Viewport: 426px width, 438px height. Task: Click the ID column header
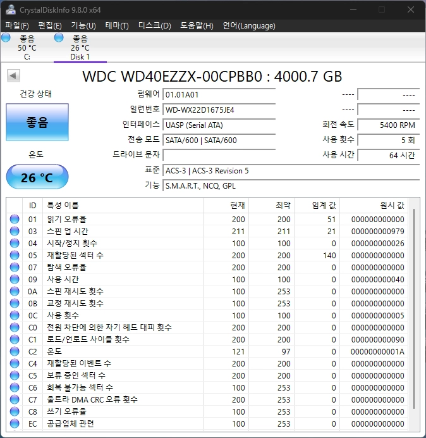coord(33,205)
